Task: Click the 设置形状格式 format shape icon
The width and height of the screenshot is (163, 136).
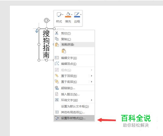Action: point(57,118)
